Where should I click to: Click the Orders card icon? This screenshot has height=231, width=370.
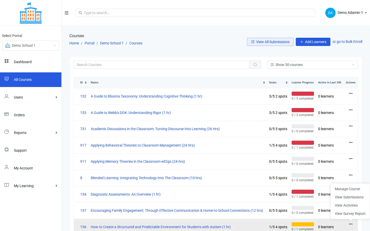[x=7, y=114]
